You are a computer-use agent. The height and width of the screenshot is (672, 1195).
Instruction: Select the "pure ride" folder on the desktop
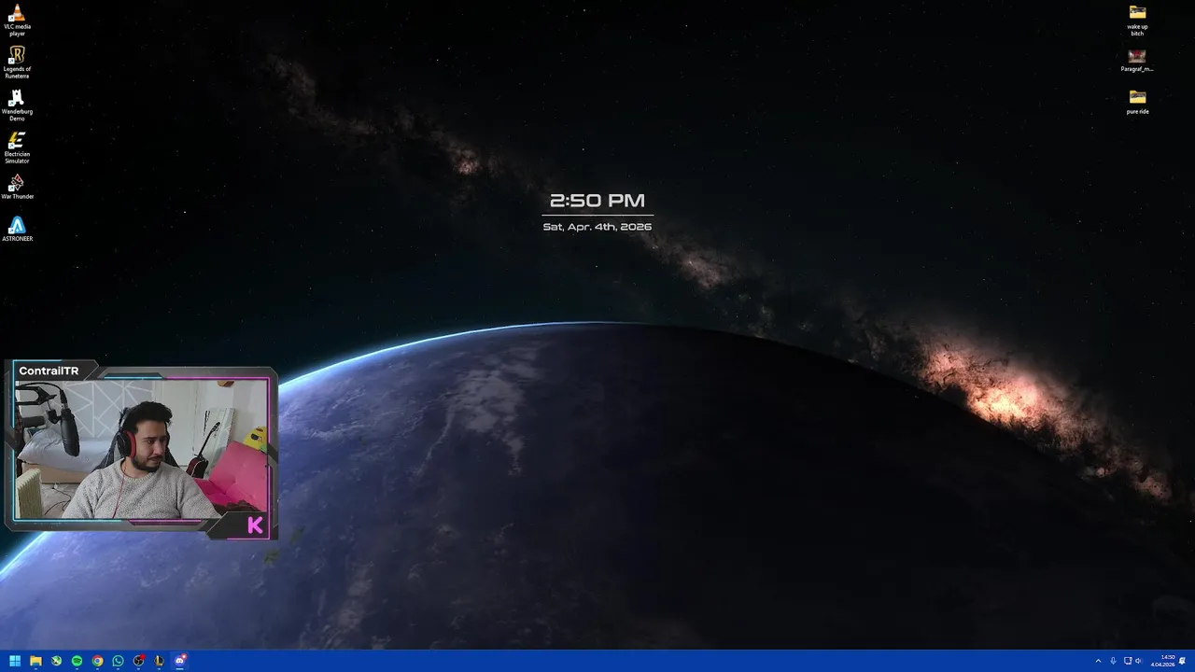[x=1137, y=102]
